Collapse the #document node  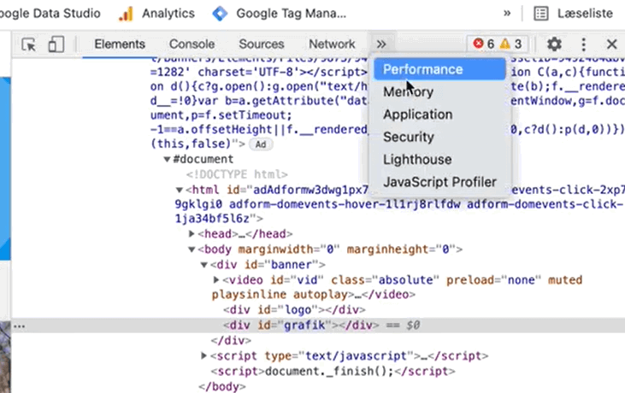(167, 159)
